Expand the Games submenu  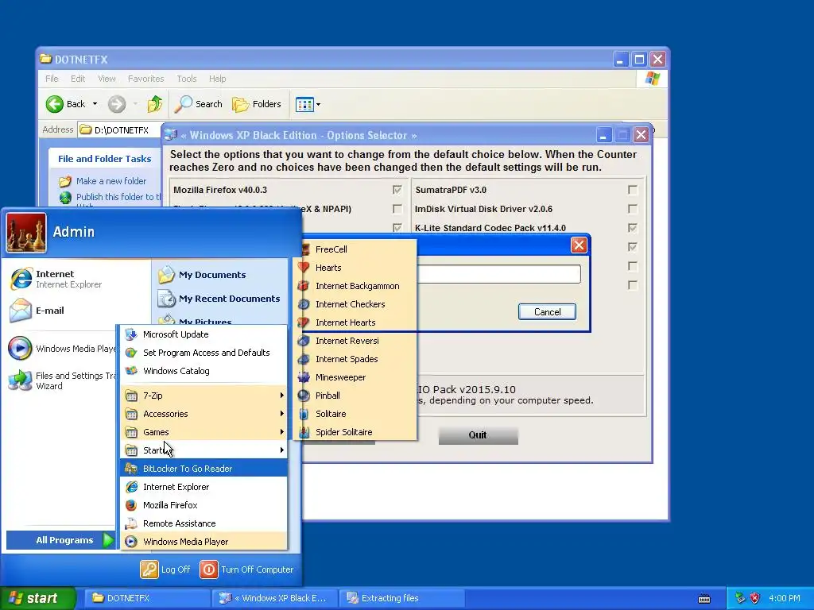click(x=203, y=432)
